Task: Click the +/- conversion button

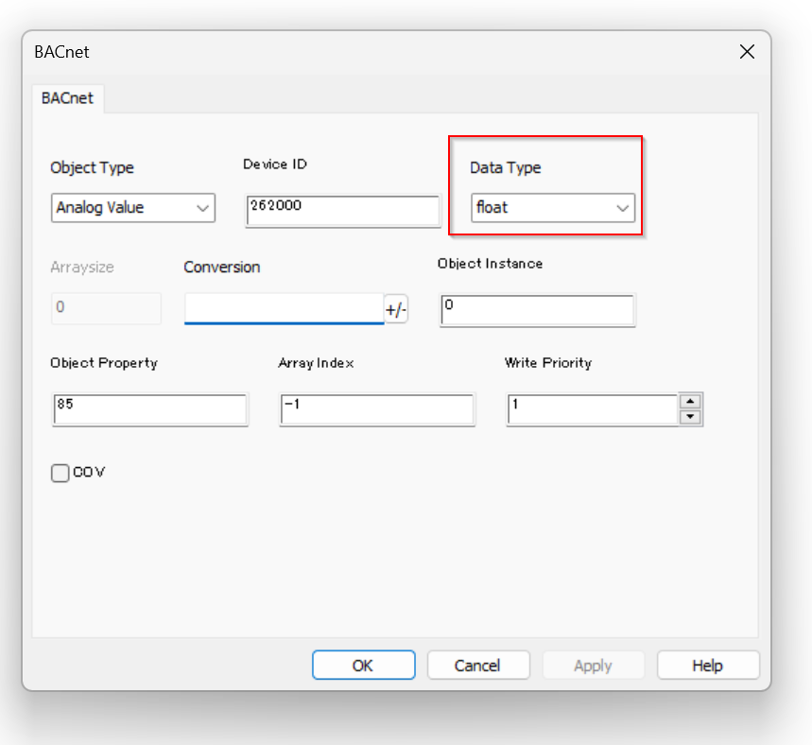Action: click(x=396, y=310)
